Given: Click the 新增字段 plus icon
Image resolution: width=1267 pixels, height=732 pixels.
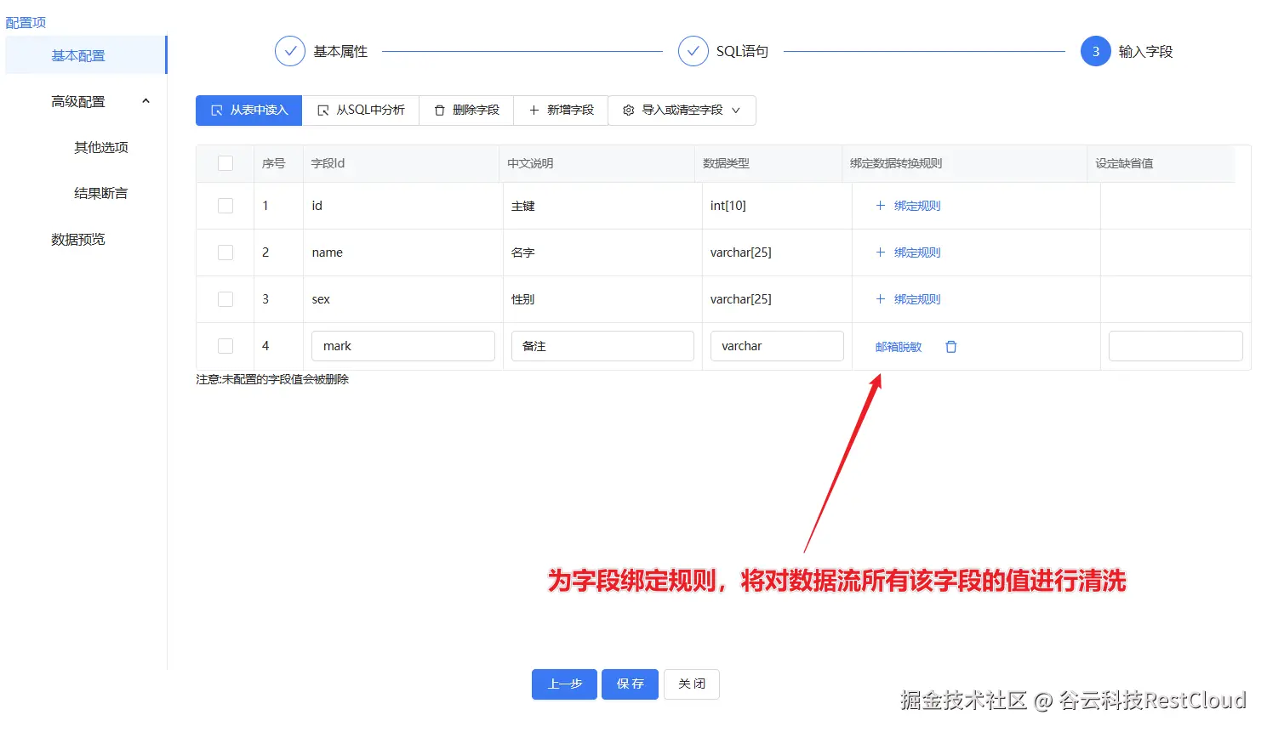Looking at the screenshot, I should pos(533,110).
